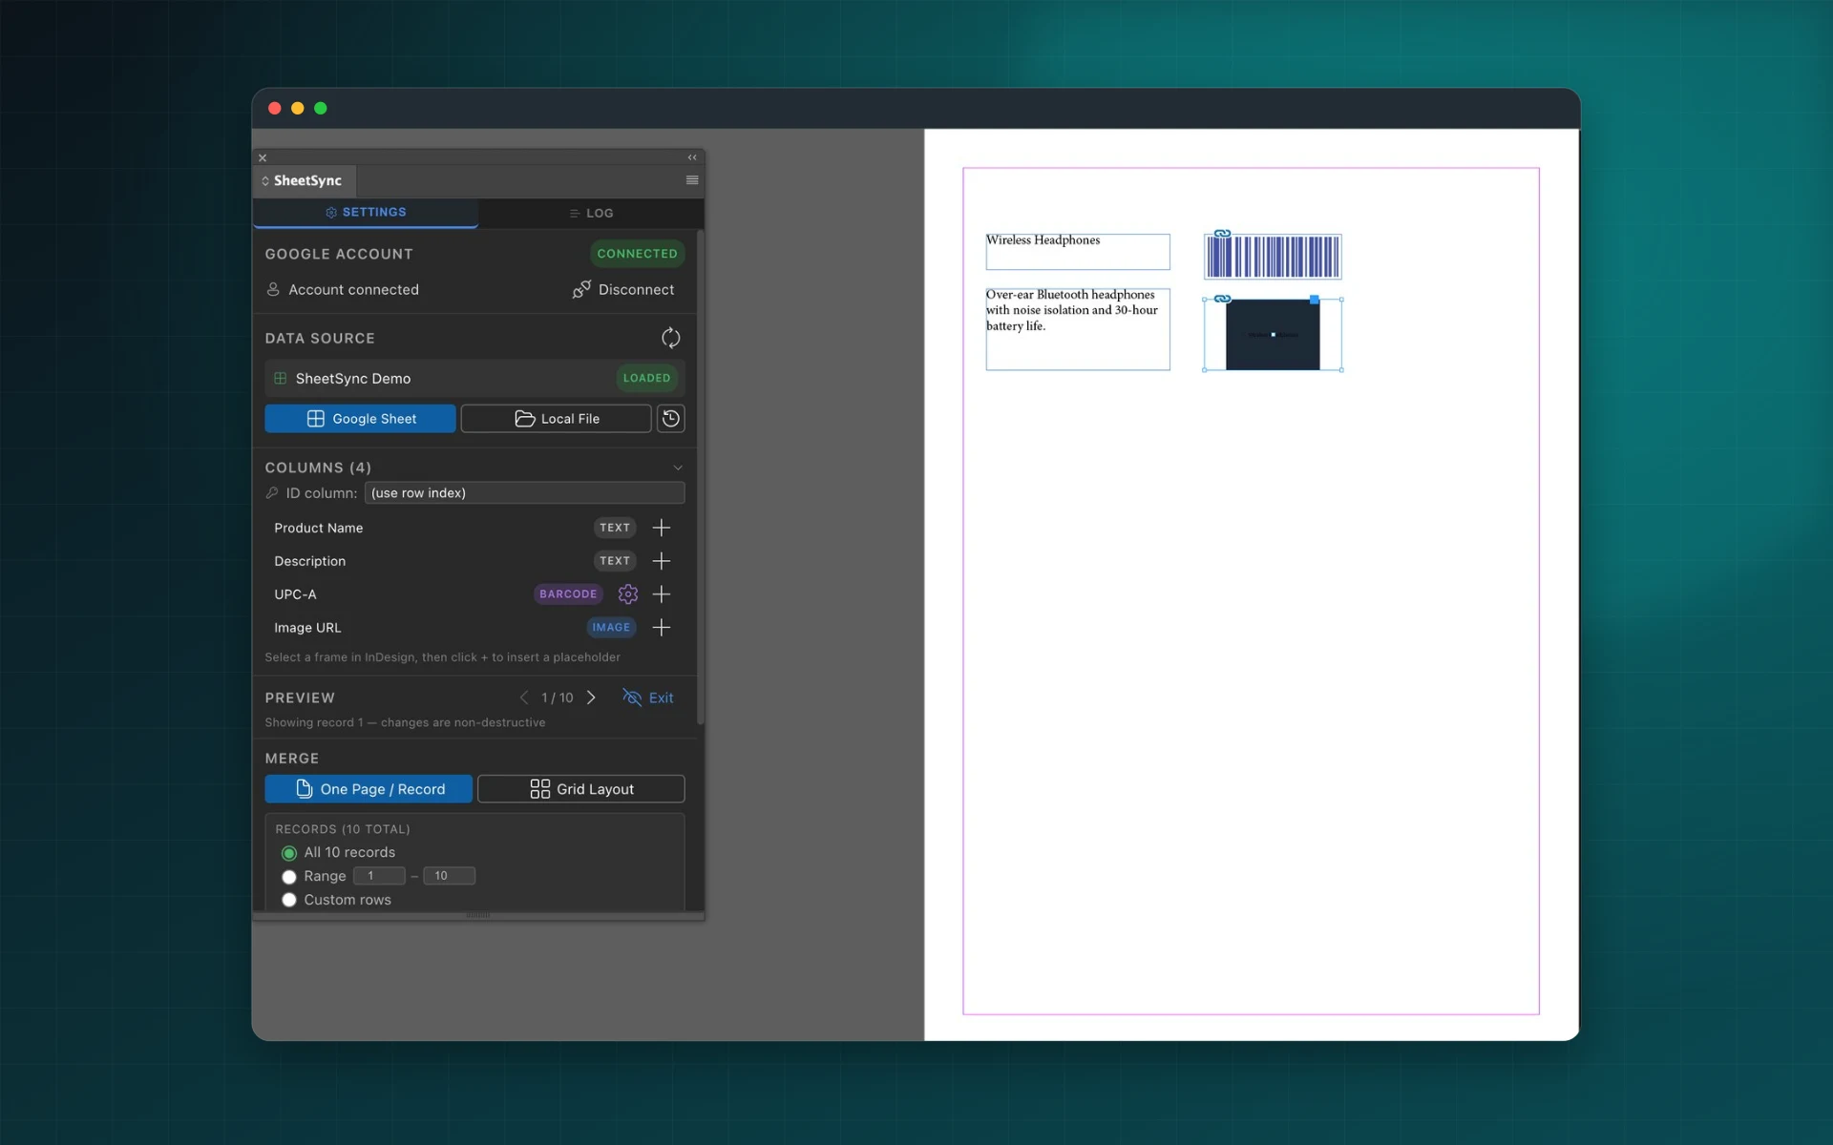Viewport: 1833px width, 1145px height.
Task: Select the barcode image on the page
Action: 1273,257
